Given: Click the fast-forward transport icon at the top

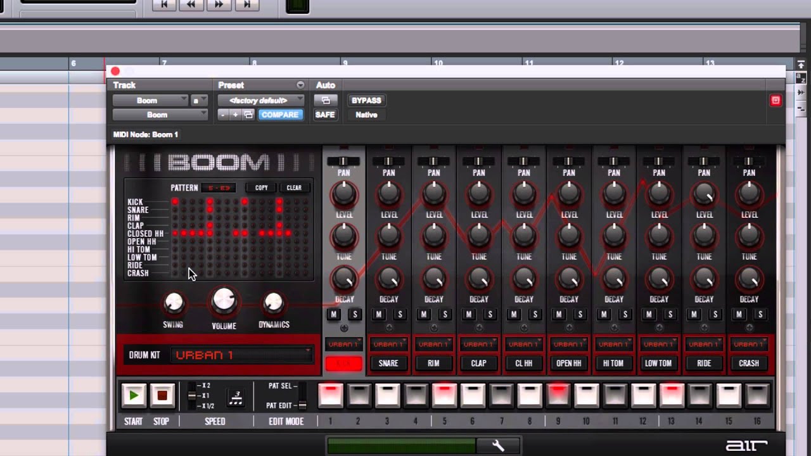Looking at the screenshot, I should coord(219,4).
